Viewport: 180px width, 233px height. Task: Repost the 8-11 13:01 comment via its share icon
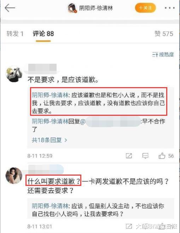point(129,227)
